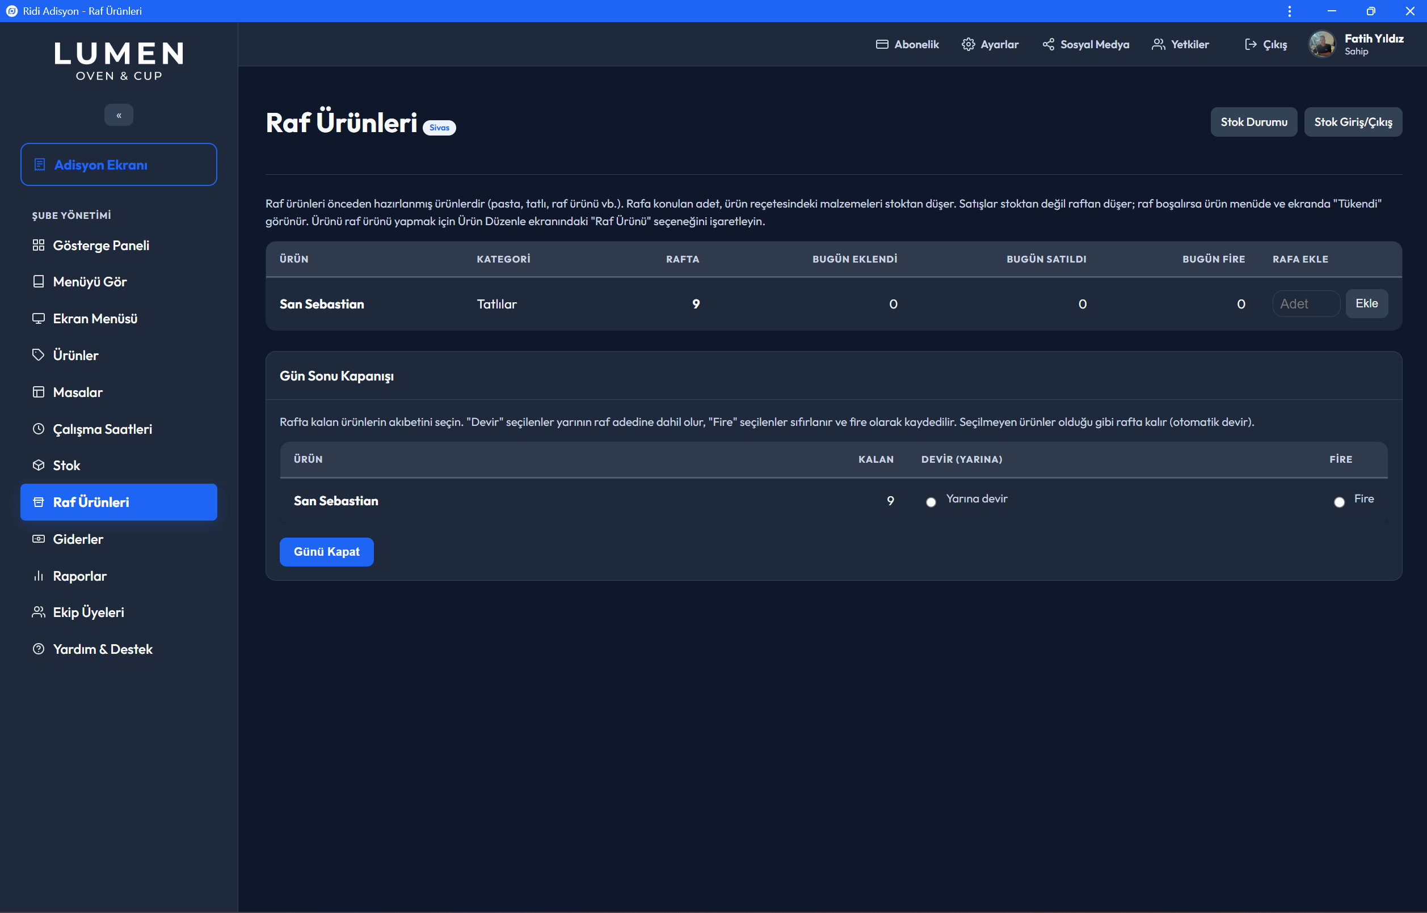Click the Çalışma Saatleri clock icon
Screen dimensions: 1427x913
pyautogui.click(x=39, y=429)
